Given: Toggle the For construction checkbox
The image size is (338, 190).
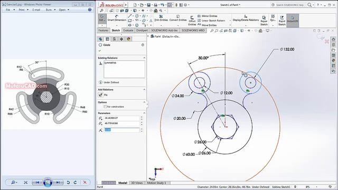Looking at the screenshot, I should pyautogui.click(x=105, y=107).
